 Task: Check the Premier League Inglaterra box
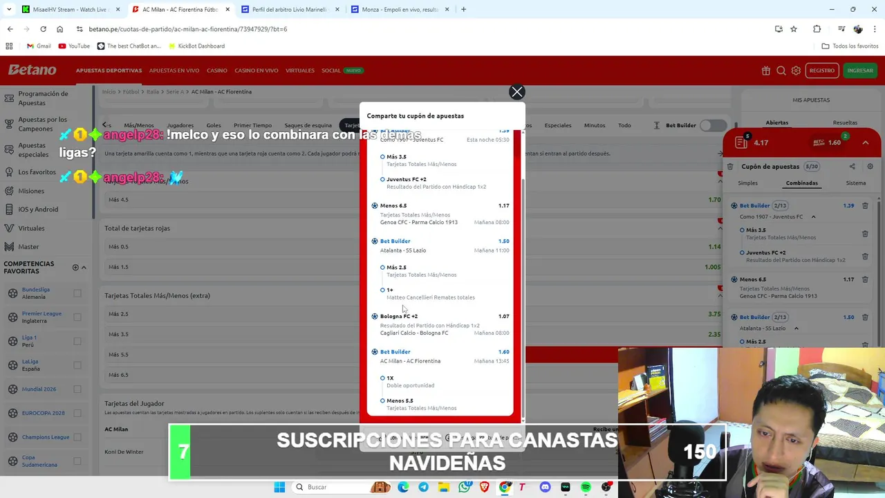tap(77, 317)
